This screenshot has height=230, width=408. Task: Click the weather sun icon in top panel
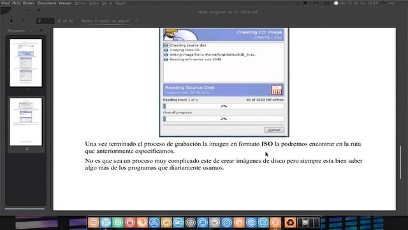click(x=336, y=3)
